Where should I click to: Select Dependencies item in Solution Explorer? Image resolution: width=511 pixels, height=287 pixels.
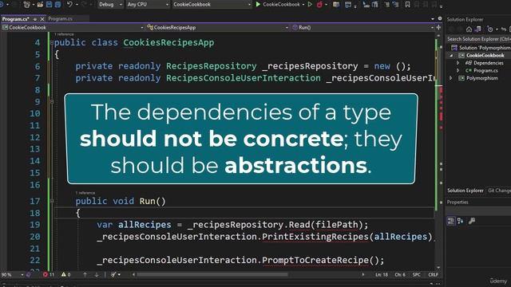point(488,63)
